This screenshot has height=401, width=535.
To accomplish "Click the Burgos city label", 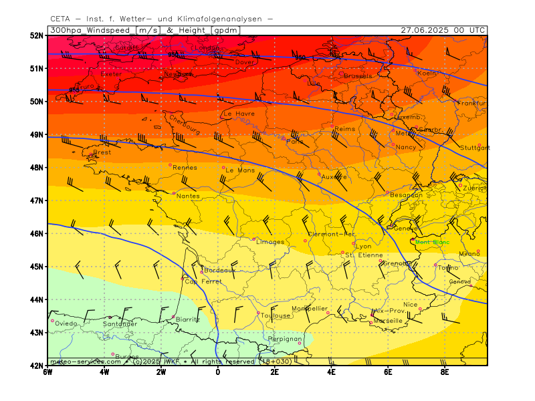I will coord(127,357).
